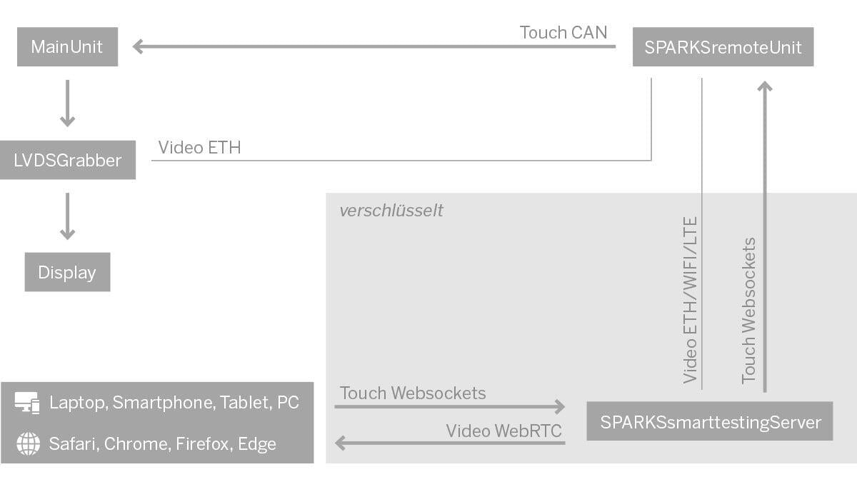This screenshot has width=857, height=482.
Task: Click the right arrow under Touch Websockets
Action: [450, 407]
